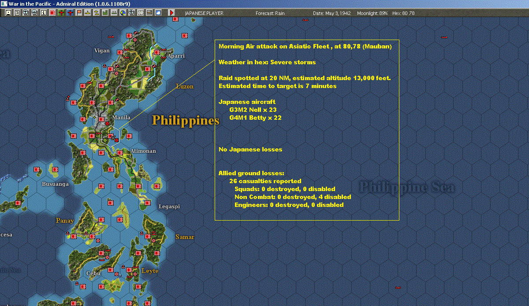529x306 pixels.
Task: Click the anchor port icon near Vigan
Action: click(x=105, y=66)
